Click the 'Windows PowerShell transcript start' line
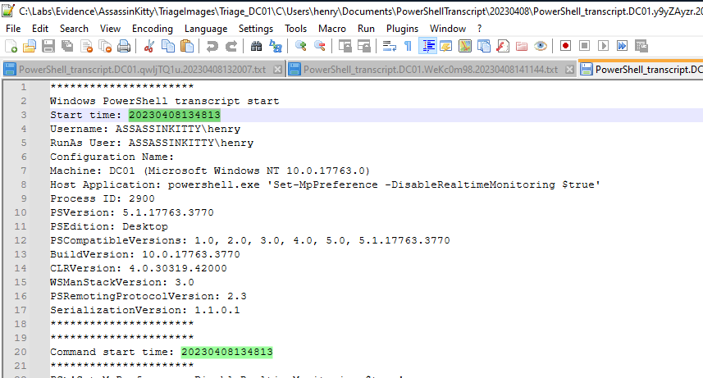703x378 pixels. pos(165,102)
